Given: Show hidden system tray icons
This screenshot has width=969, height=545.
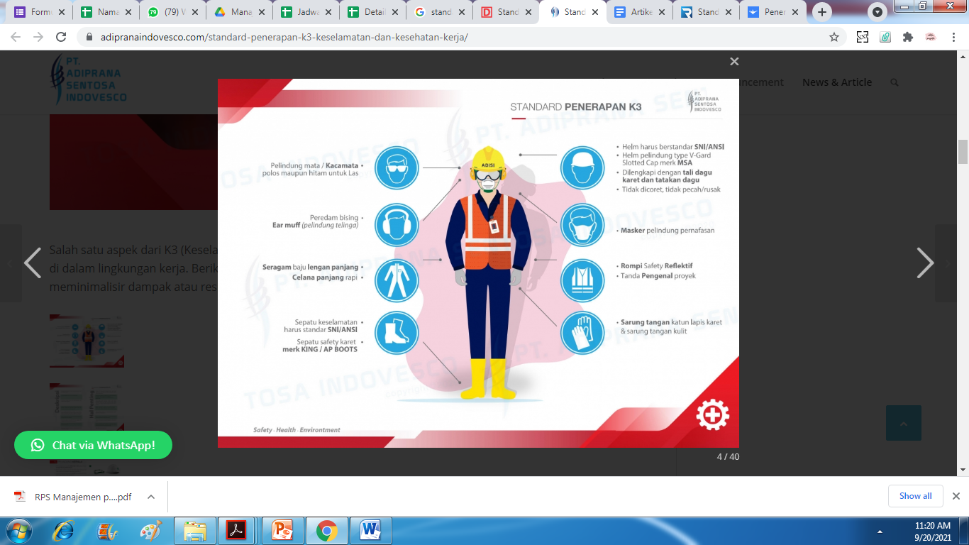Looking at the screenshot, I should click(880, 531).
